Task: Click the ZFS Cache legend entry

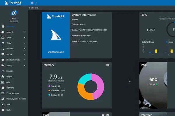Action: click(57, 90)
